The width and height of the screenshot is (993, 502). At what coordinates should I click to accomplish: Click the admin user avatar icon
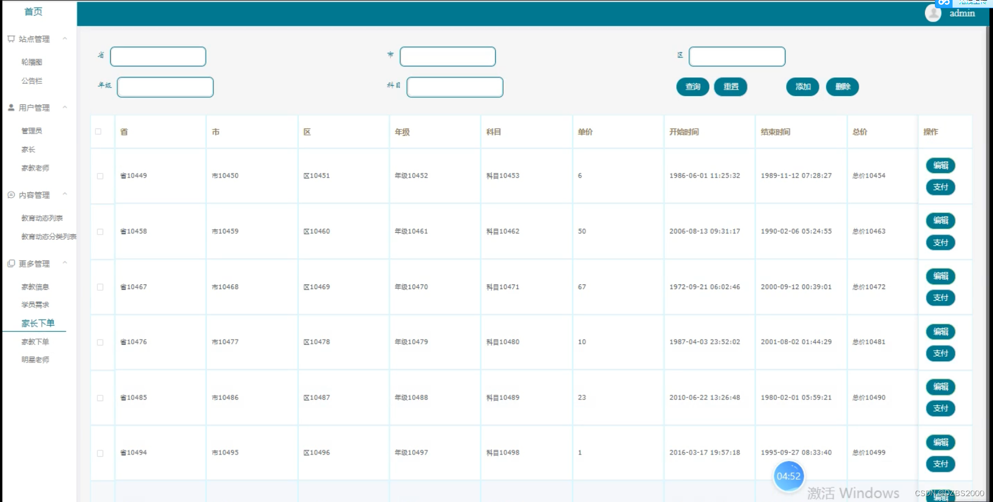click(933, 13)
